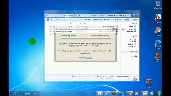171x96 pixels.
Task: Open the address bar history dropdown
Action: point(79,15)
